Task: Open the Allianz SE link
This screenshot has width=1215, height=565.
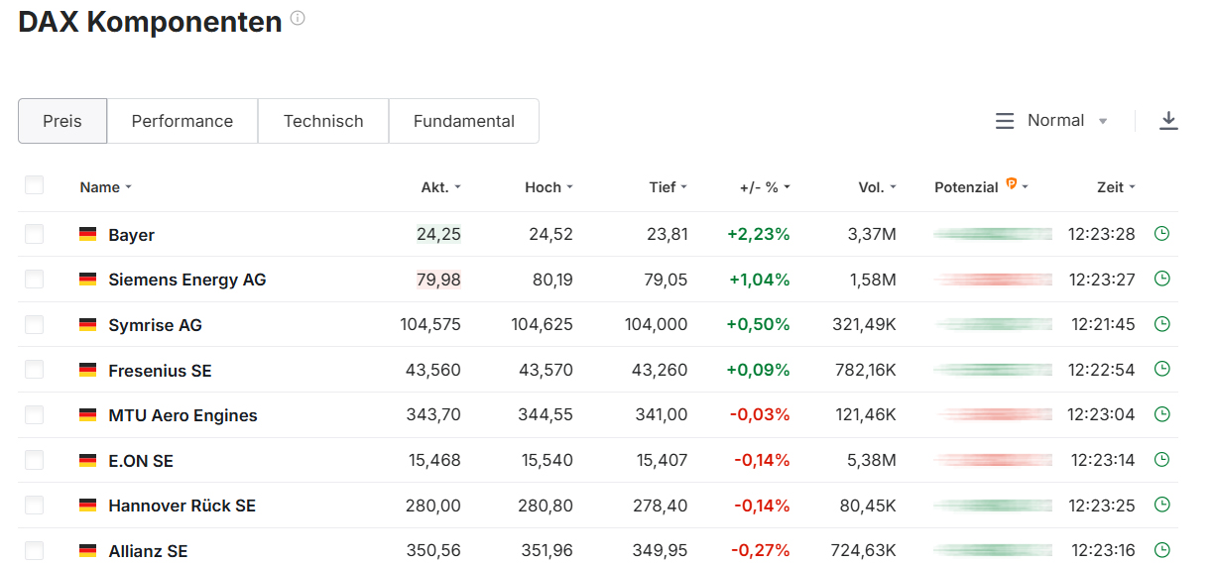Action: point(148,551)
